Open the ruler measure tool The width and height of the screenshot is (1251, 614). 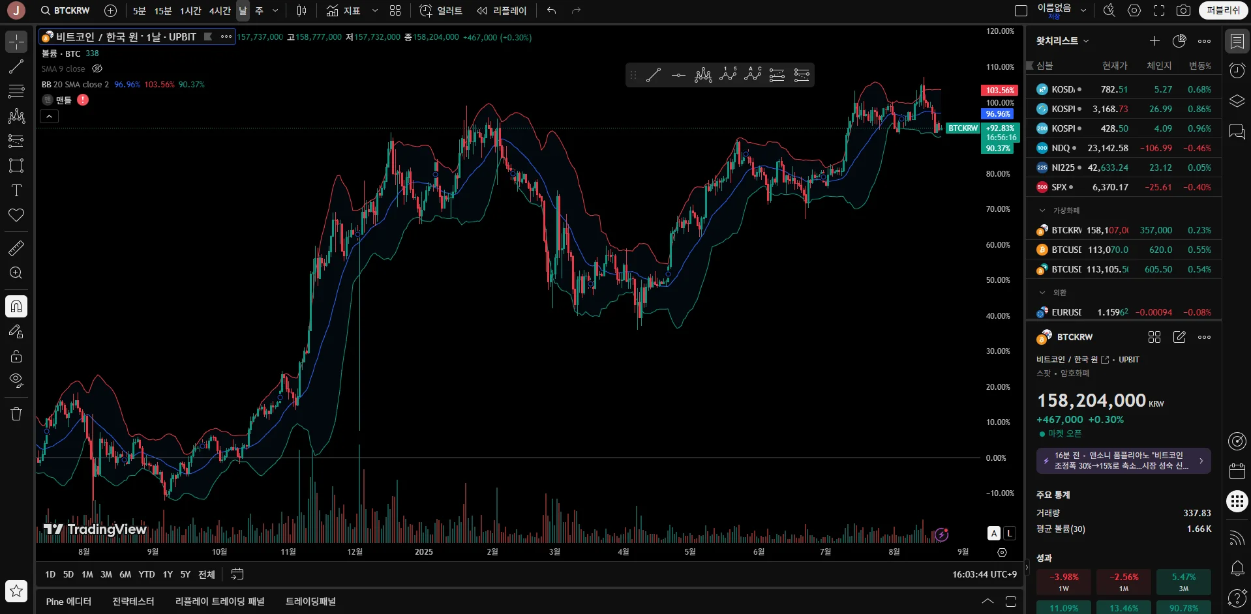pyautogui.click(x=16, y=248)
